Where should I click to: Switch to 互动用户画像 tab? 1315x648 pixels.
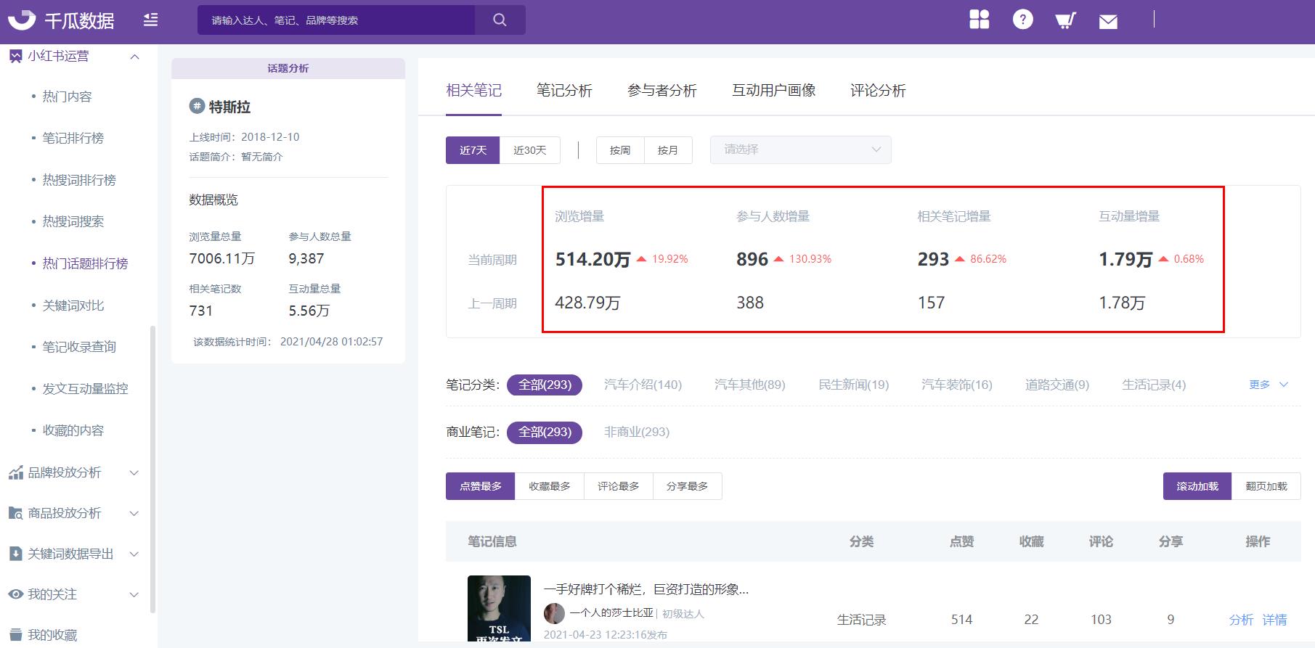[x=774, y=90]
